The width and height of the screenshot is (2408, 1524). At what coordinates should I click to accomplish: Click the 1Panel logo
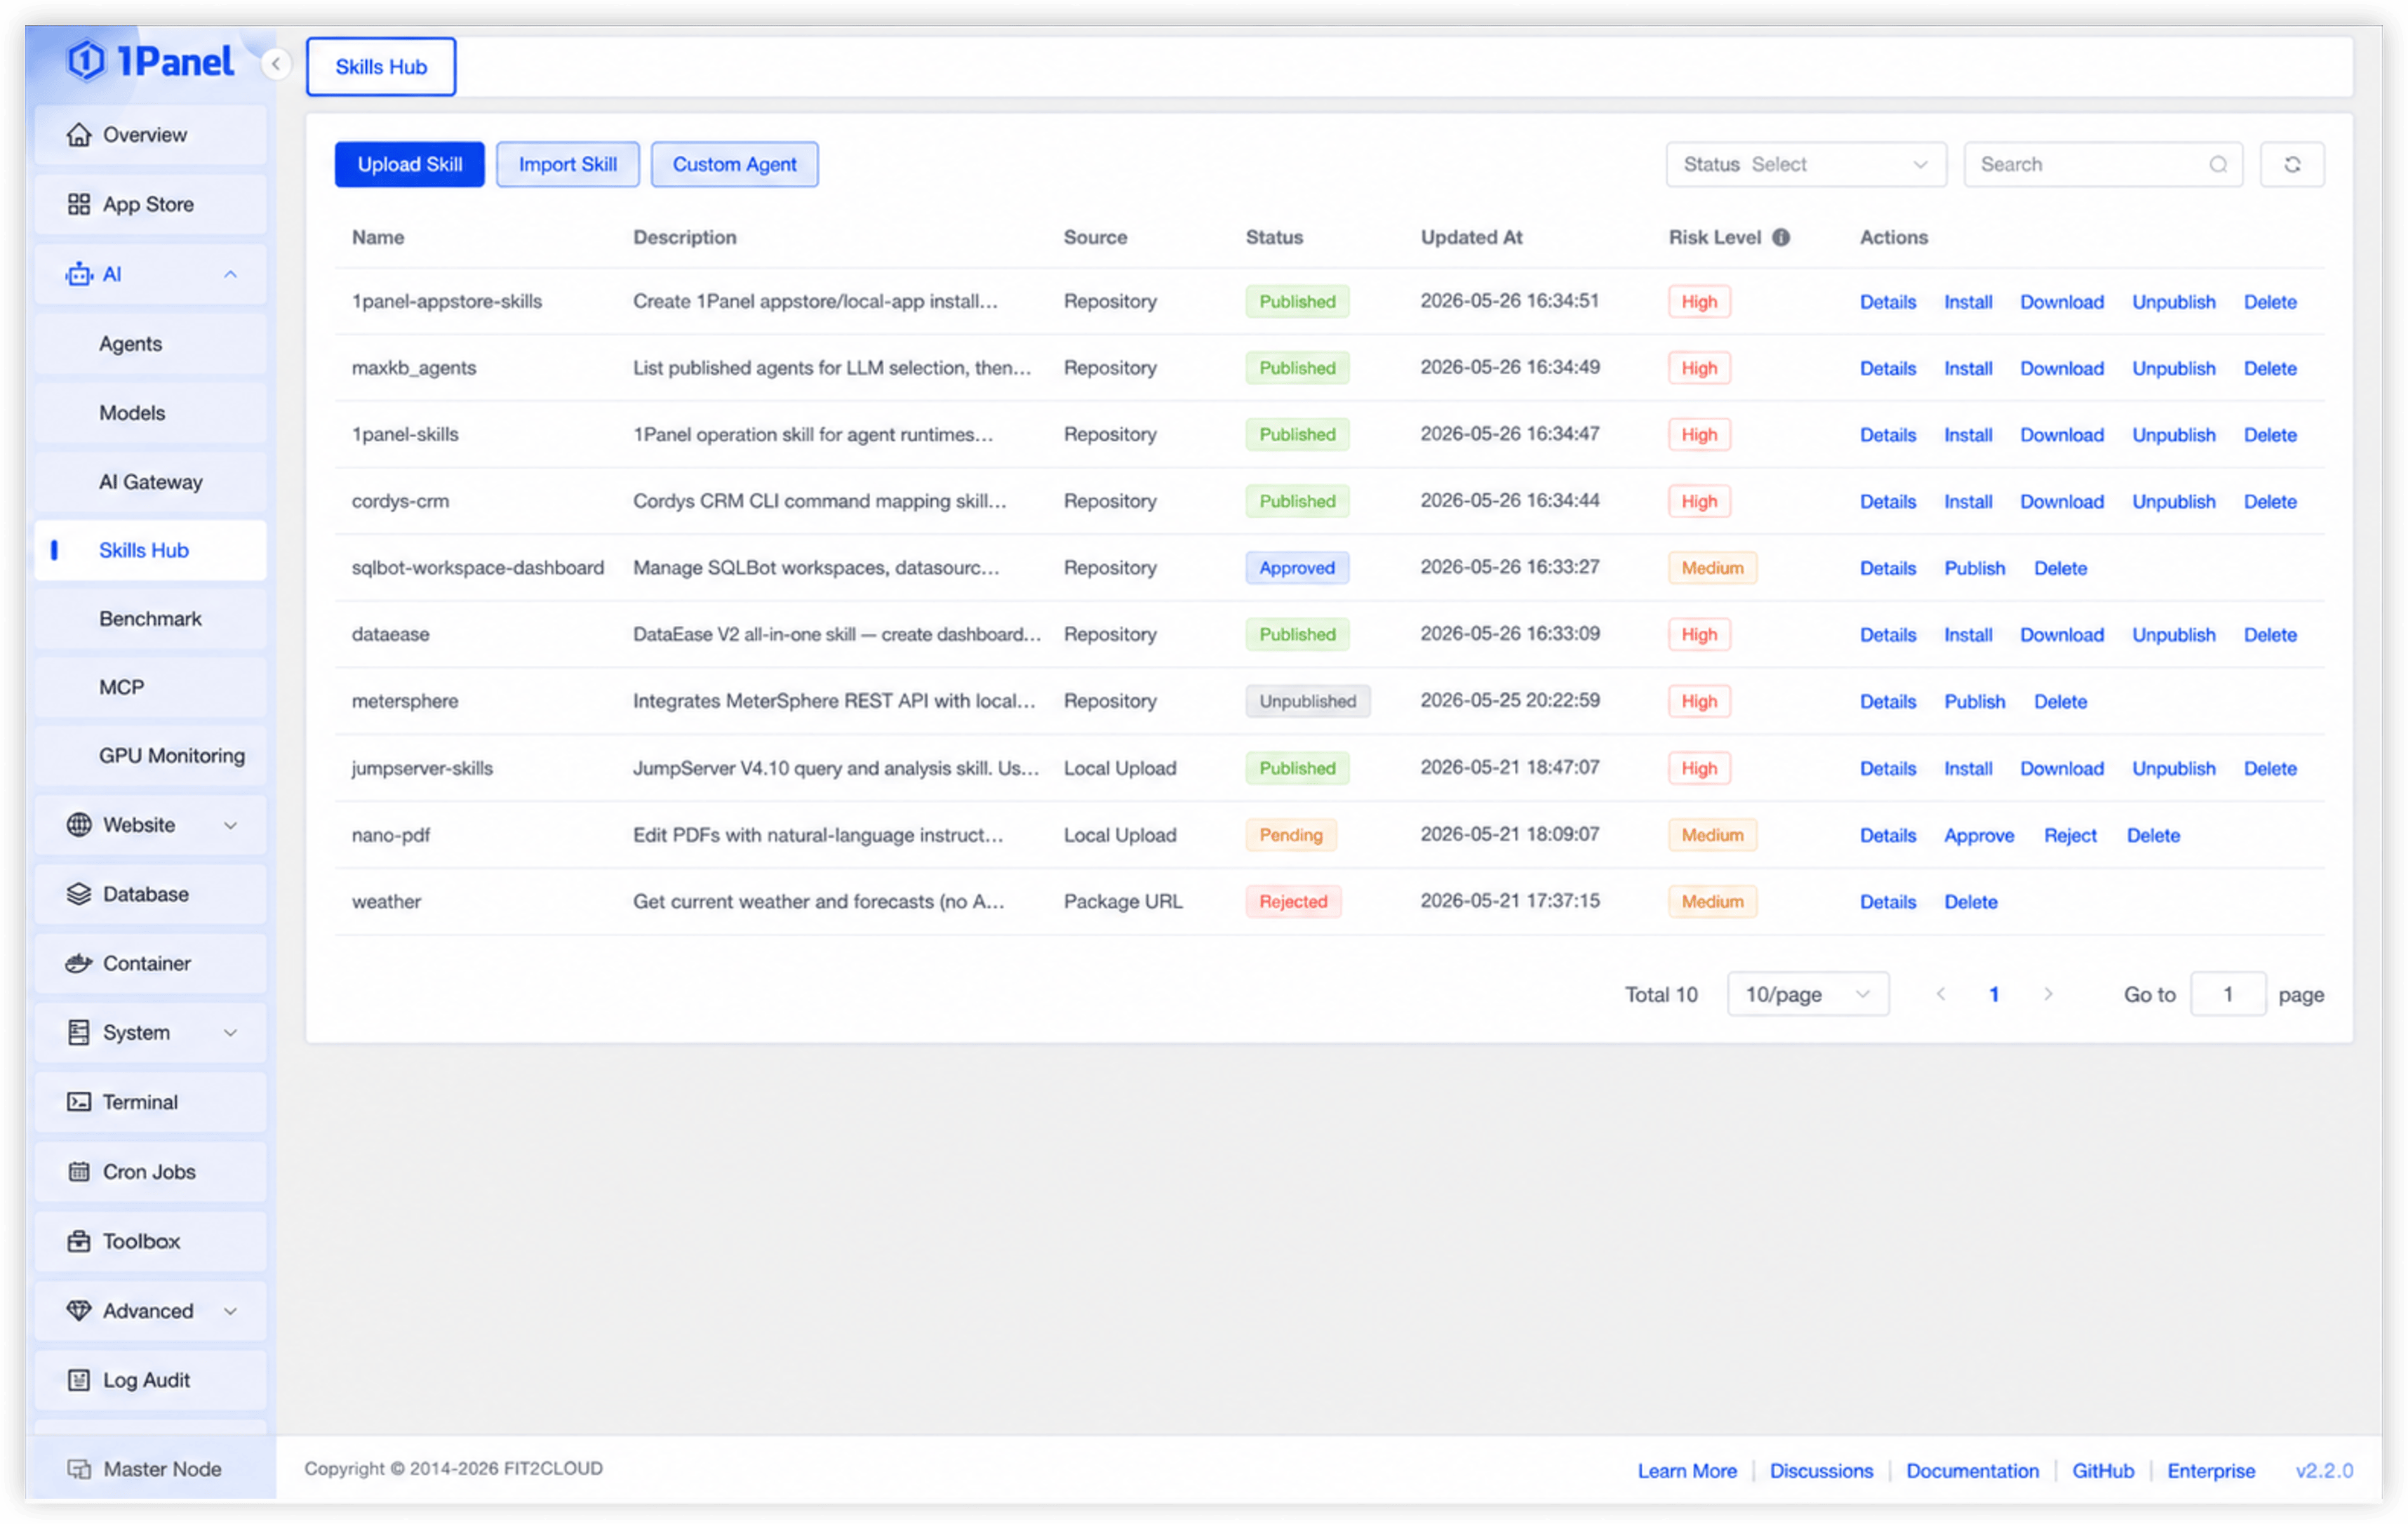click(x=150, y=62)
